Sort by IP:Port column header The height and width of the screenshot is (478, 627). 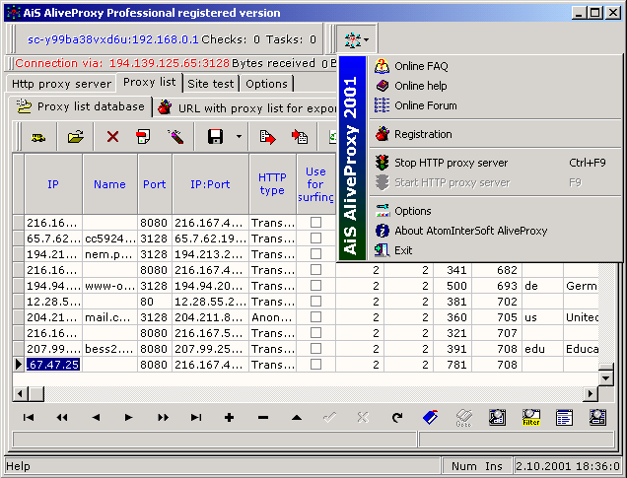[x=210, y=184]
